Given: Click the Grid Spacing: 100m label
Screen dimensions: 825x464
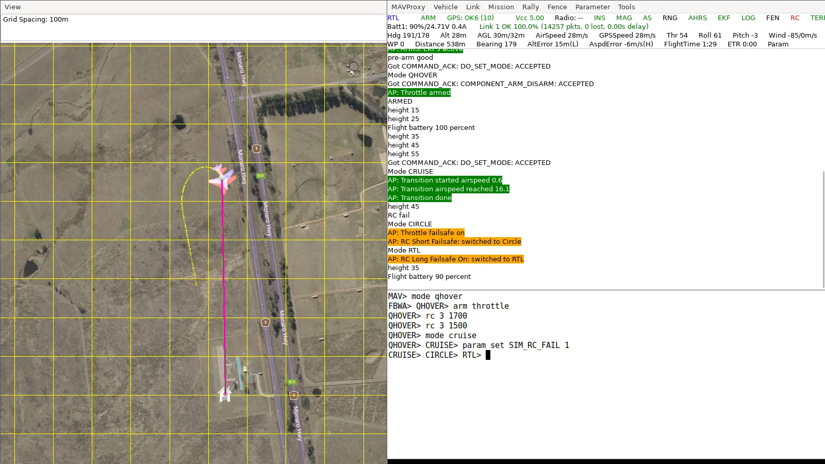Looking at the screenshot, I should tap(36, 19).
